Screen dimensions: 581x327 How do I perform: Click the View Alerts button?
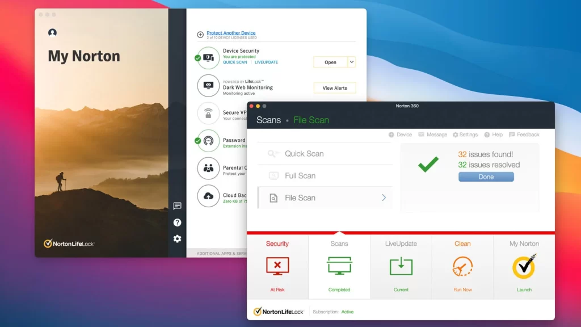(335, 88)
